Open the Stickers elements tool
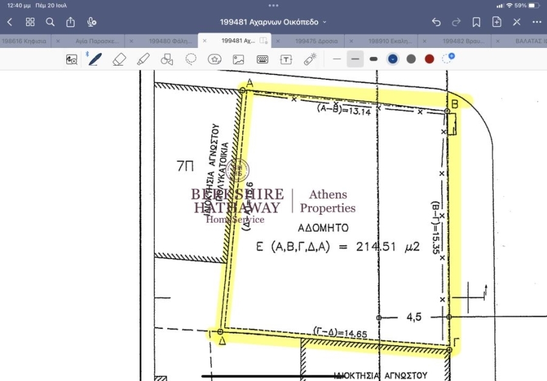This screenshot has height=381, width=547. (215, 59)
